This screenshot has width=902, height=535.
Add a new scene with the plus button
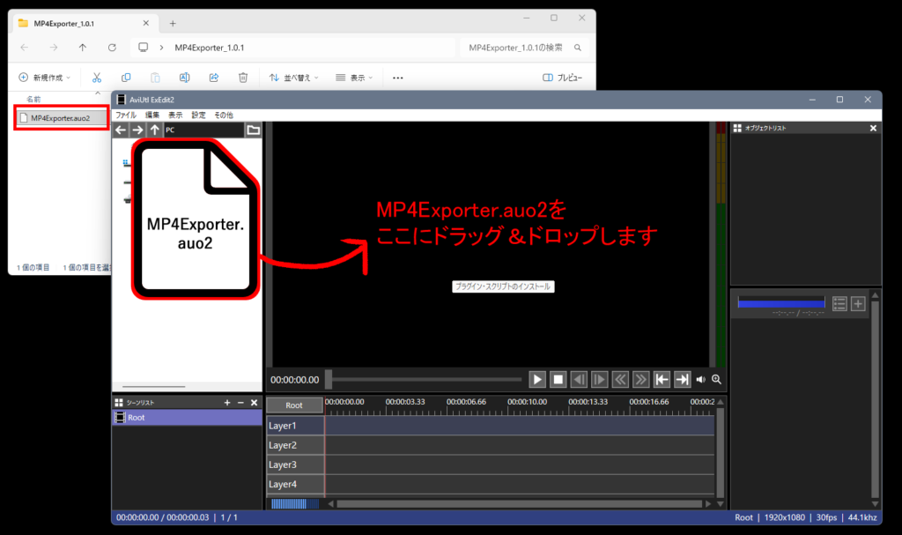pyautogui.click(x=227, y=403)
